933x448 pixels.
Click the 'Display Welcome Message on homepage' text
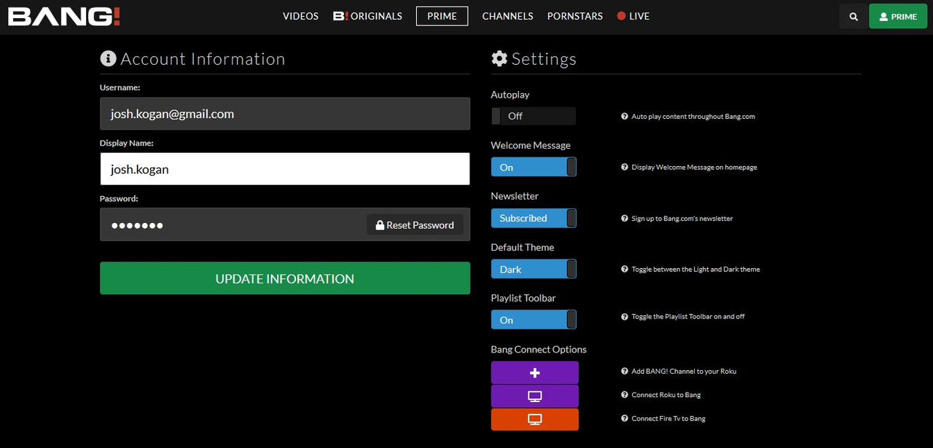[694, 168]
